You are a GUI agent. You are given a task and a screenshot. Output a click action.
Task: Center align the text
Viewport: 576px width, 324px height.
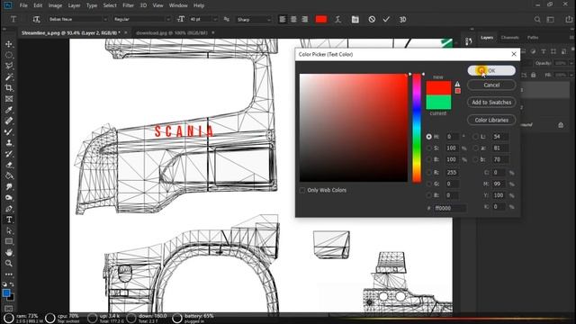pos(293,20)
